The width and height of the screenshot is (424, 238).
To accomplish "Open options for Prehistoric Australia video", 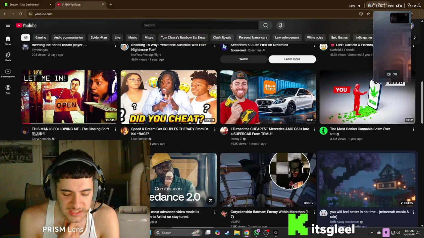I will coord(215,45).
